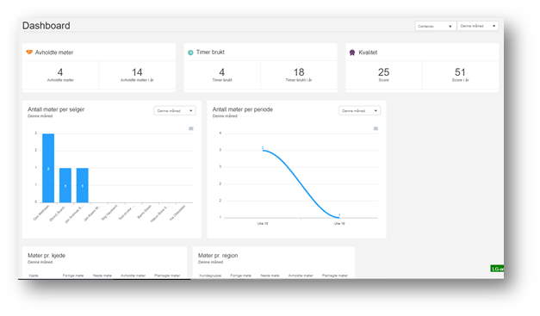Click the third bar in the selger chart
Image resolution: width=540 pixels, height=316 pixels.
click(83, 185)
